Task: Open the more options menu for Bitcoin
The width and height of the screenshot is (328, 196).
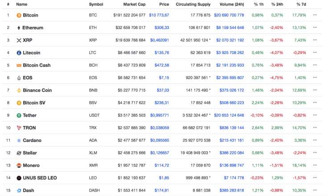Action: pos(315,15)
